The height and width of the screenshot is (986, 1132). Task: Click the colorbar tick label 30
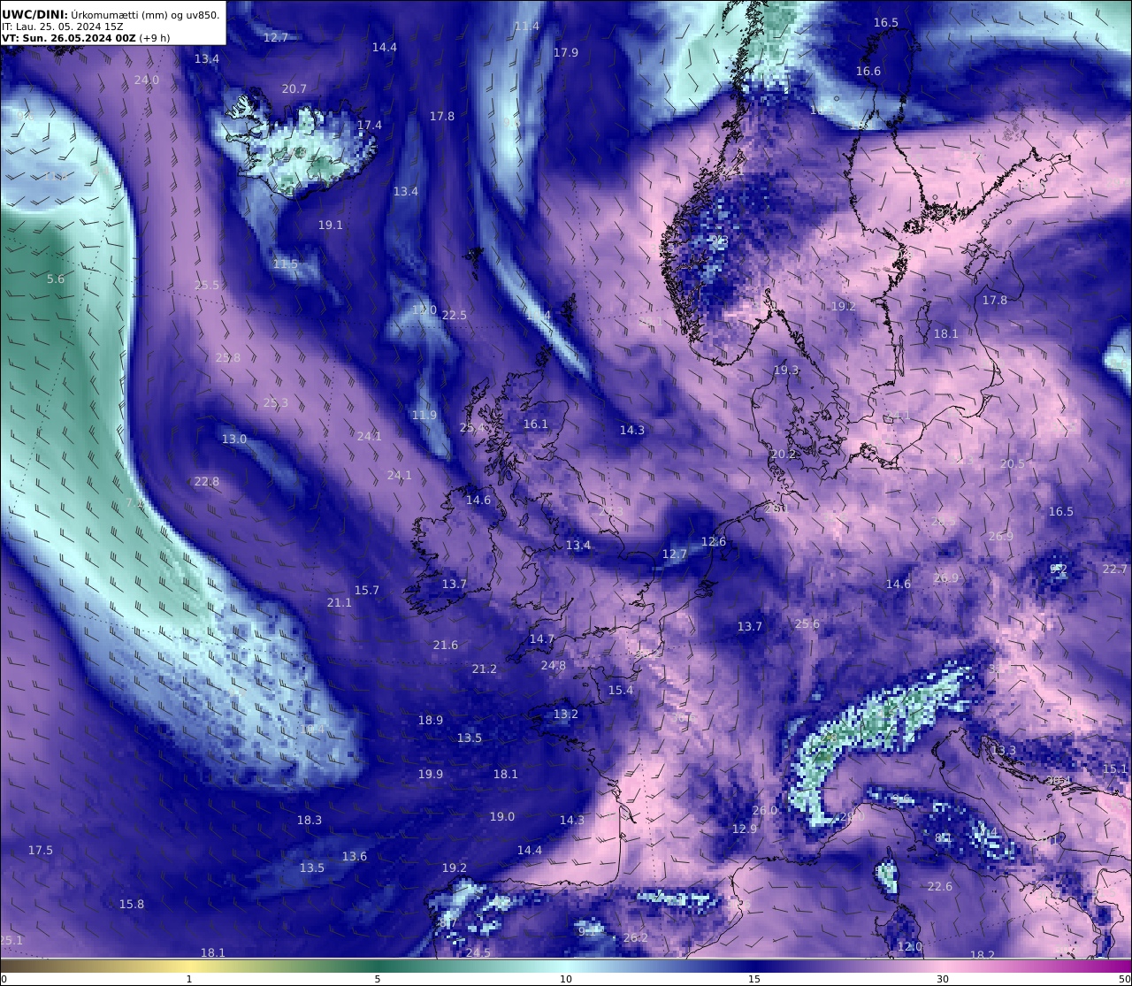click(943, 979)
